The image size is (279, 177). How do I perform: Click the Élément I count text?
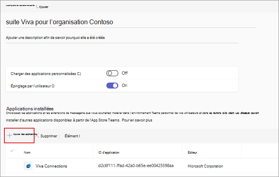pyautogui.click(x=72, y=136)
